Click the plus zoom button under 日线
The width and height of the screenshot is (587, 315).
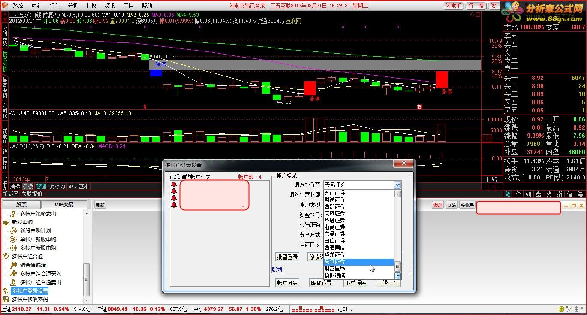pos(485,186)
